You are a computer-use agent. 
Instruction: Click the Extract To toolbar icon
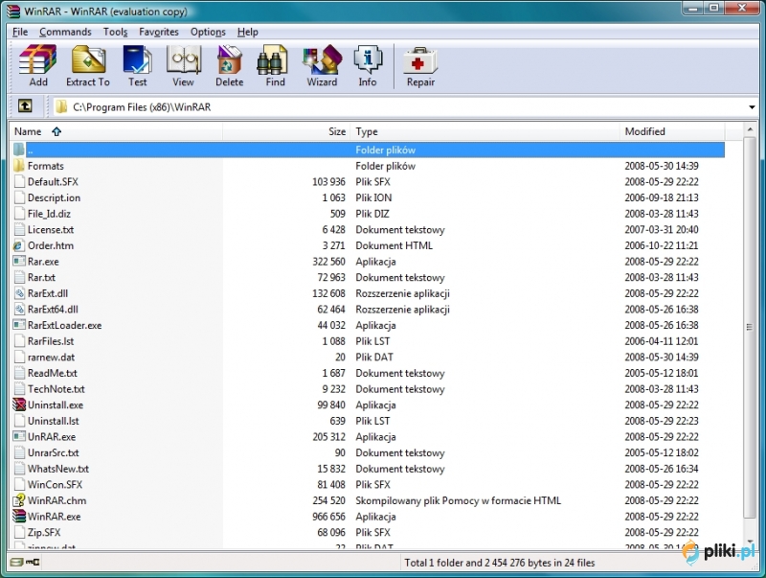click(x=88, y=59)
